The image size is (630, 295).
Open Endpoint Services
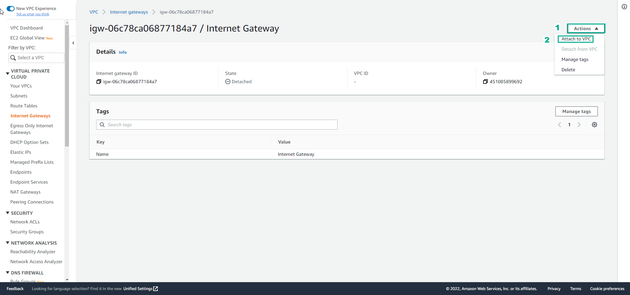[x=29, y=182]
